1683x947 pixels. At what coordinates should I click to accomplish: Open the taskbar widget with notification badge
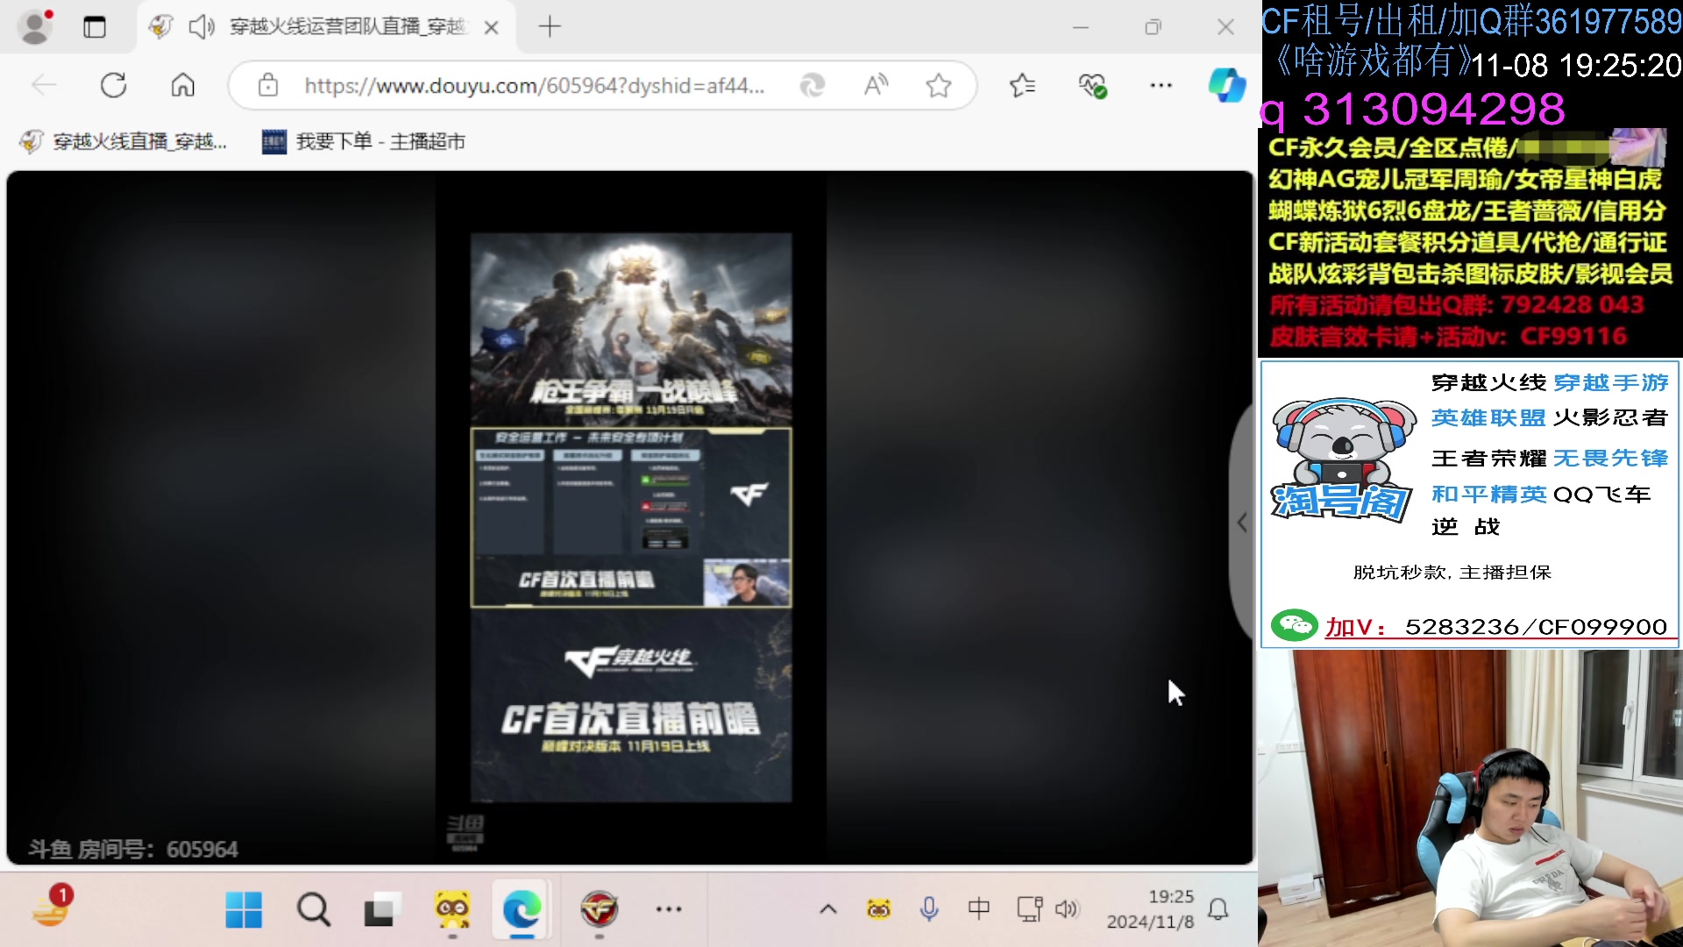click(x=52, y=908)
